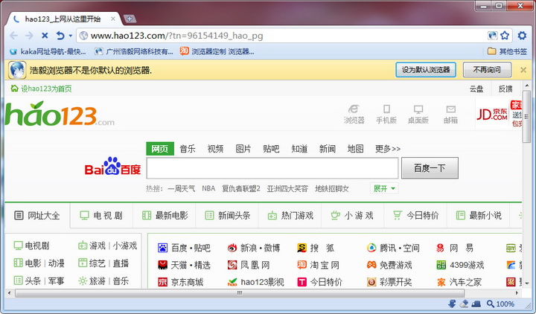Open 广州浩毅网络科技 bookmark
536x314 pixels.
134,51
